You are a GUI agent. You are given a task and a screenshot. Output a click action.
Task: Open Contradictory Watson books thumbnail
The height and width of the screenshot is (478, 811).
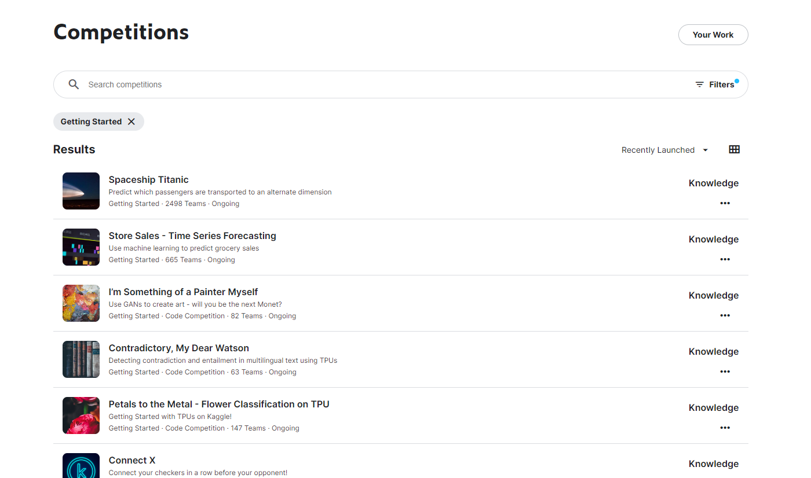(x=81, y=359)
